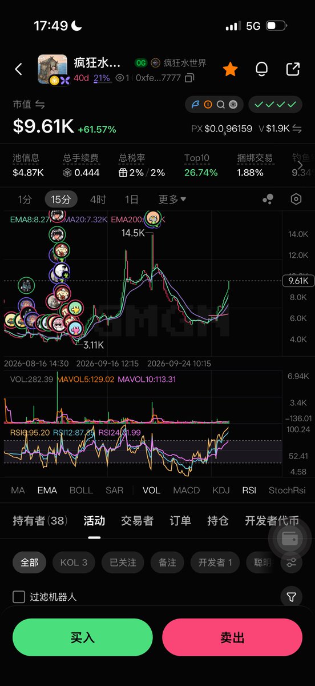
Task: Tap the Top10 26.74% stat
Action: tap(201, 165)
